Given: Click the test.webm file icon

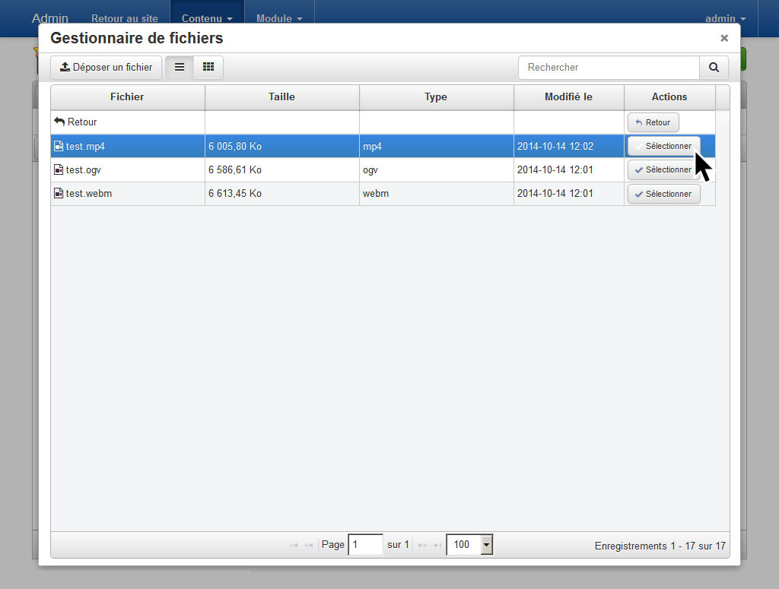Looking at the screenshot, I should point(59,194).
